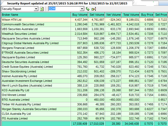Select Deutsche Securities Australia Limited row

(85, 62)
